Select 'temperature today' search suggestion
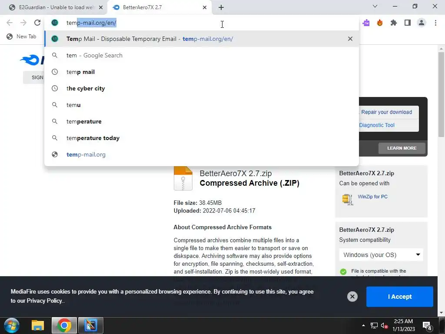Viewport: 445px width, 334px height. click(202, 138)
